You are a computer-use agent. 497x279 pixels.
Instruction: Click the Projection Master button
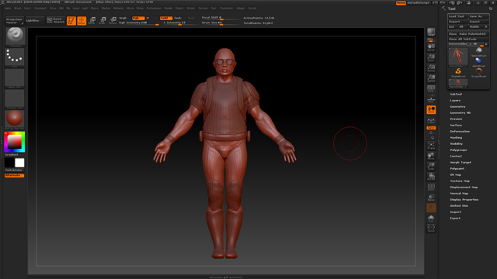14,21
